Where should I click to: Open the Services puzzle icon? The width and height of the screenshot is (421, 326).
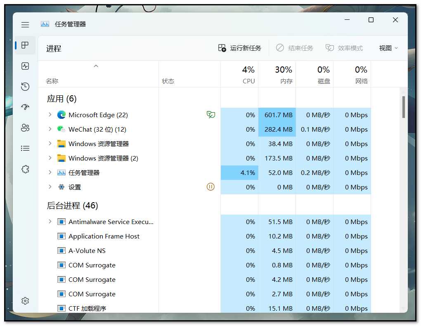[25, 169]
